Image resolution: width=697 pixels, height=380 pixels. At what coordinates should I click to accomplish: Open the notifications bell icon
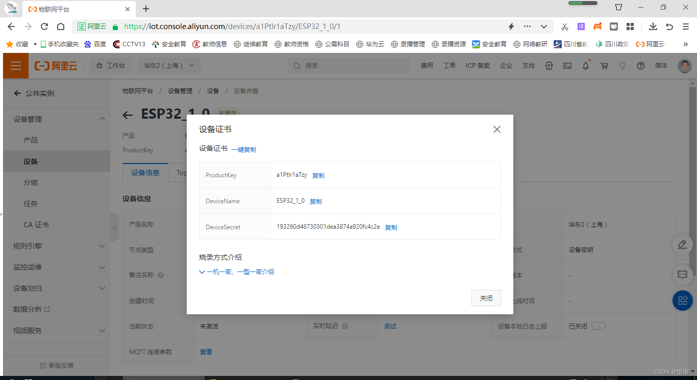point(586,66)
